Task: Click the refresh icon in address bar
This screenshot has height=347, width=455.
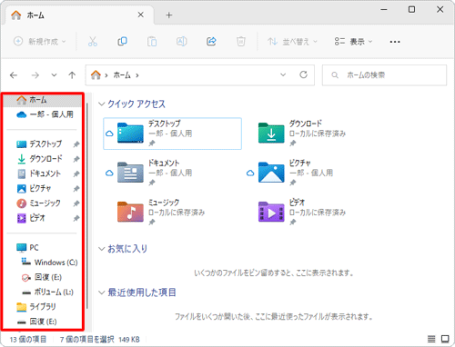Action: coord(303,74)
